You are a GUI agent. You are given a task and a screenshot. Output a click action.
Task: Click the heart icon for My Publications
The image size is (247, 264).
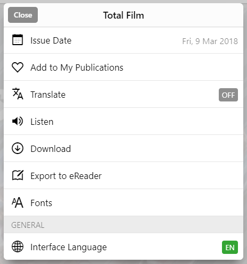coord(18,67)
